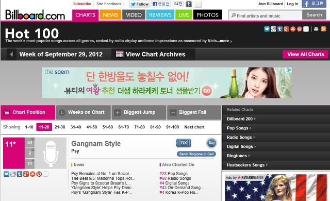Show chart positions 1-10
Viewport: 330px width, 201px height.
(29, 127)
